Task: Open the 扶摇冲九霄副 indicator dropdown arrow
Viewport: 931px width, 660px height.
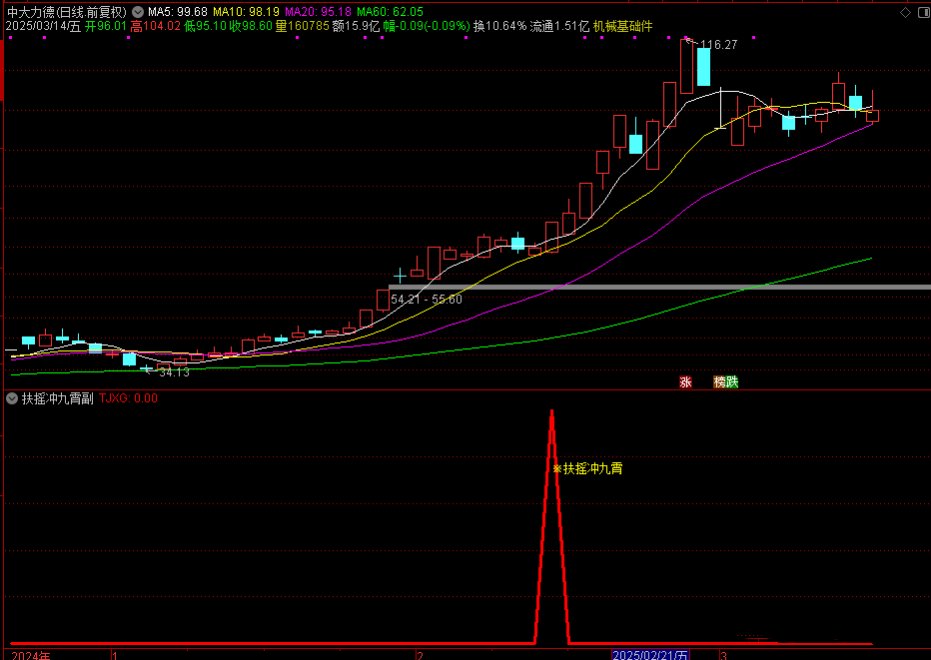Action: (12, 397)
